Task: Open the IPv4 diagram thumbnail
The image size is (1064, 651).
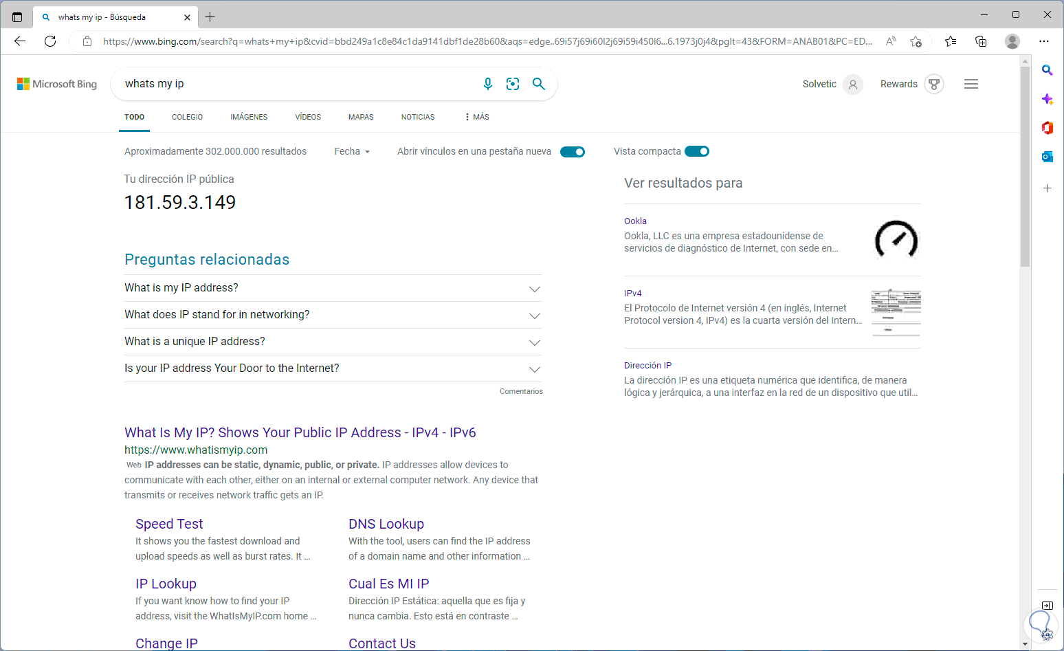Action: (896, 311)
